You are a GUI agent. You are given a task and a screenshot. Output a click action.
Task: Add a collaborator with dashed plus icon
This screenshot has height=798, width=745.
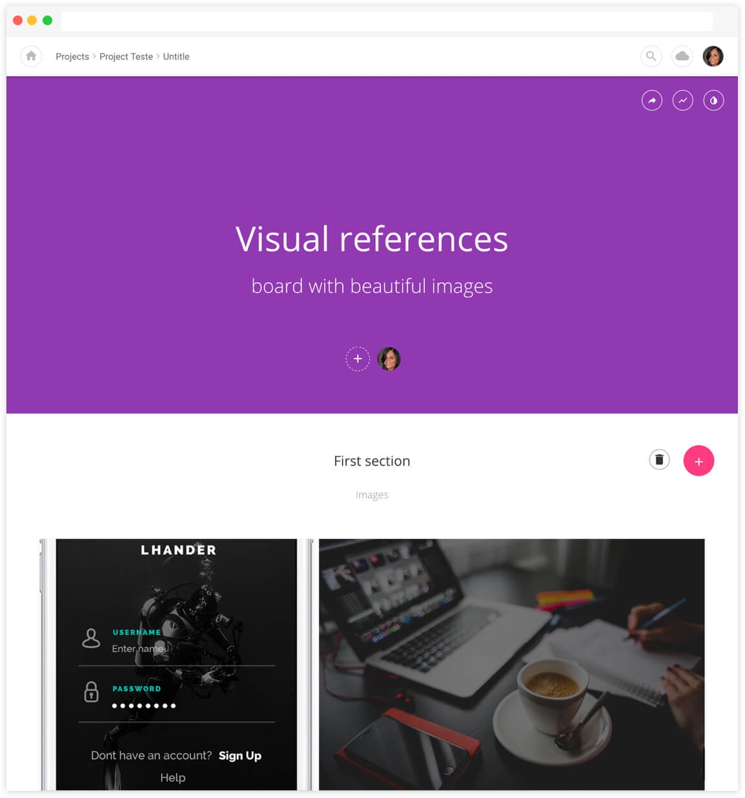click(x=358, y=359)
